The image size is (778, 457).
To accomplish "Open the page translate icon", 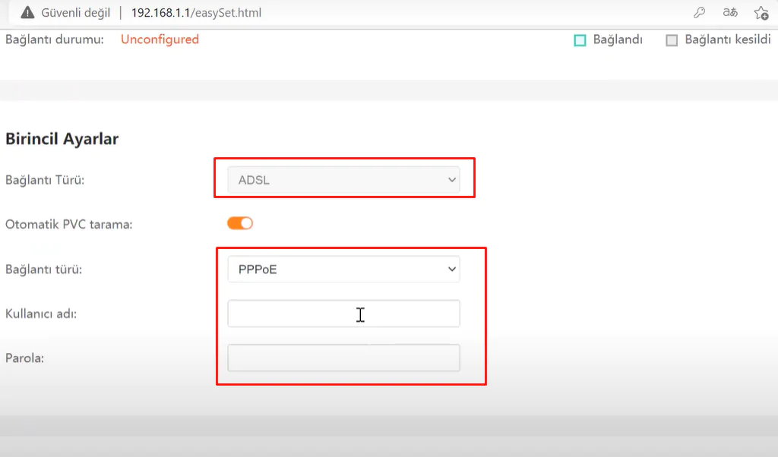I will point(730,12).
